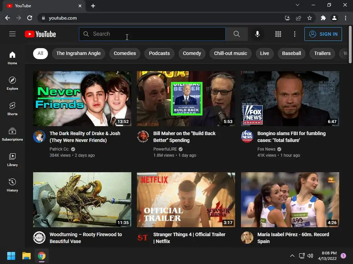353x264 pixels.
Task: Play the Joe Rogan Build Back thumbnail
Action: [x=186, y=99]
